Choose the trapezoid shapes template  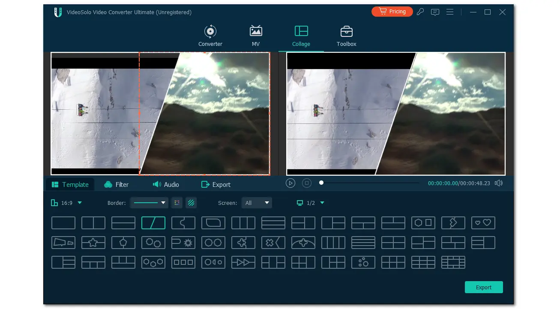[63, 243]
